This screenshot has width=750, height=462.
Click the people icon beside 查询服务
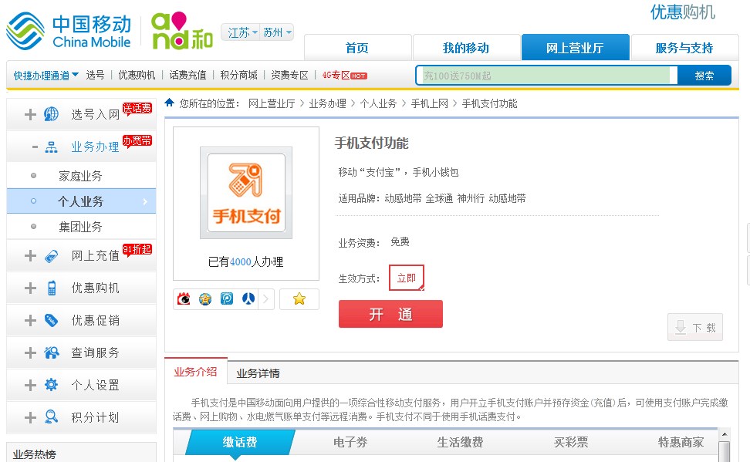[x=51, y=353]
